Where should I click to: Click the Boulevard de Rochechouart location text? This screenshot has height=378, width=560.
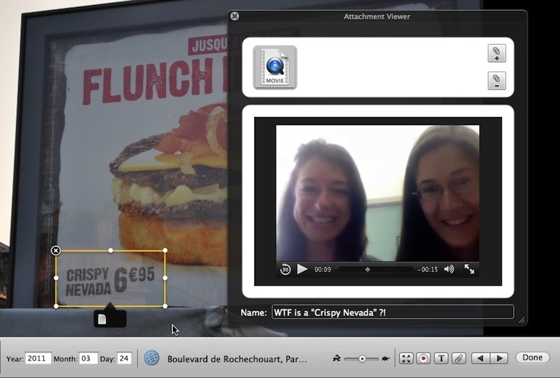pyautogui.click(x=237, y=359)
